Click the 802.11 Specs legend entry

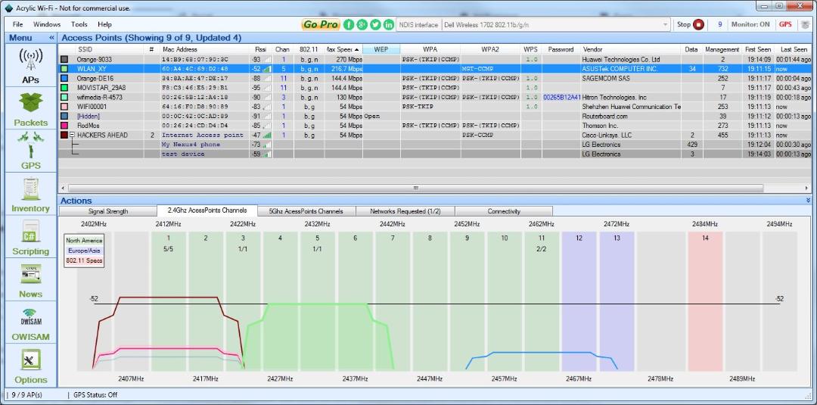[84, 260]
